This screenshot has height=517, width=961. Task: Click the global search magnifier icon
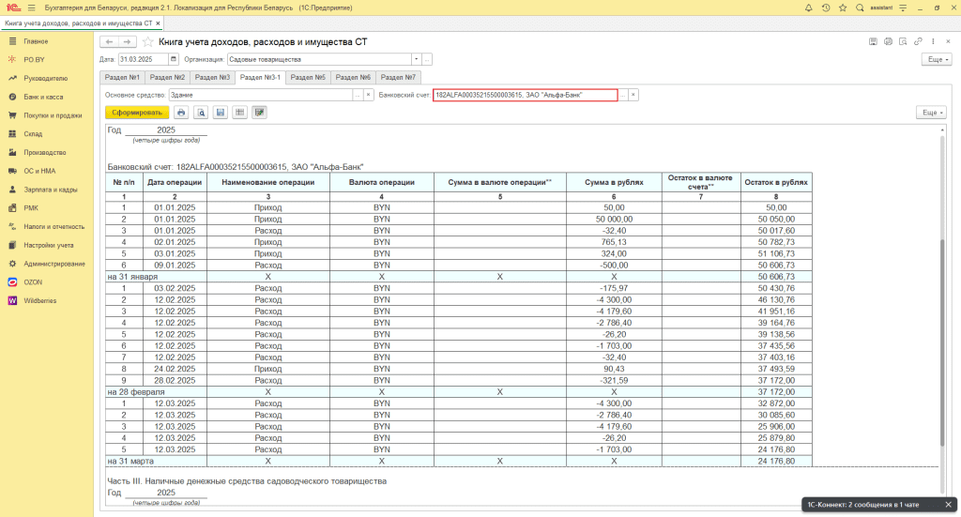[x=860, y=8]
